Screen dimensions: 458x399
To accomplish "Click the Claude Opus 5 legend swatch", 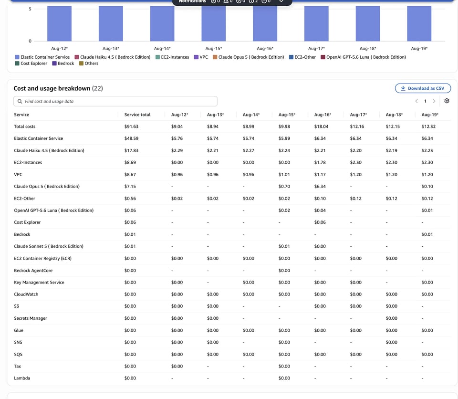I will [215, 57].
